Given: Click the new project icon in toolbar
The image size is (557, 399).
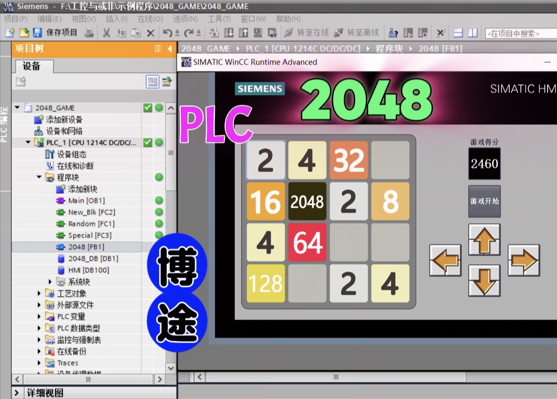Looking at the screenshot, I should [x=10, y=33].
